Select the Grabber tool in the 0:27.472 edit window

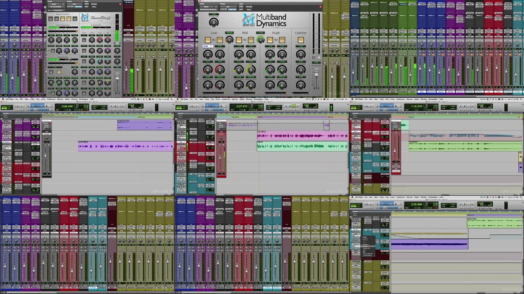coord(217,106)
